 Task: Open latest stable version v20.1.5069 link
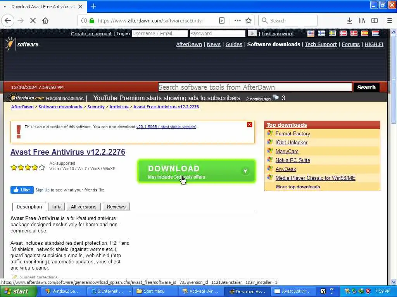point(166,126)
